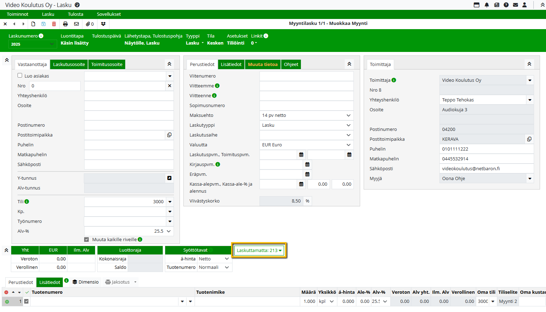Click the new blank document icon
The height and width of the screenshot is (312, 546).
click(x=33, y=24)
